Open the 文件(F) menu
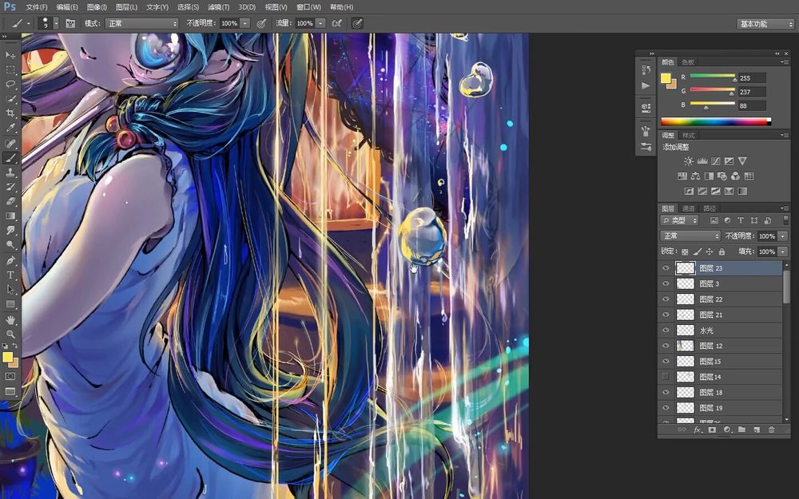Viewport: 799px width, 499px height. click(37, 7)
